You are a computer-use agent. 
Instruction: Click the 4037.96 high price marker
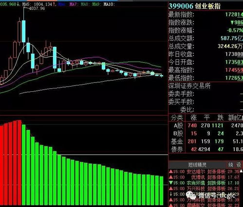[x=37, y=8]
